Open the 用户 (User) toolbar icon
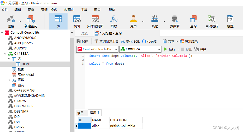The image size is (243, 132). (x=133, y=22)
